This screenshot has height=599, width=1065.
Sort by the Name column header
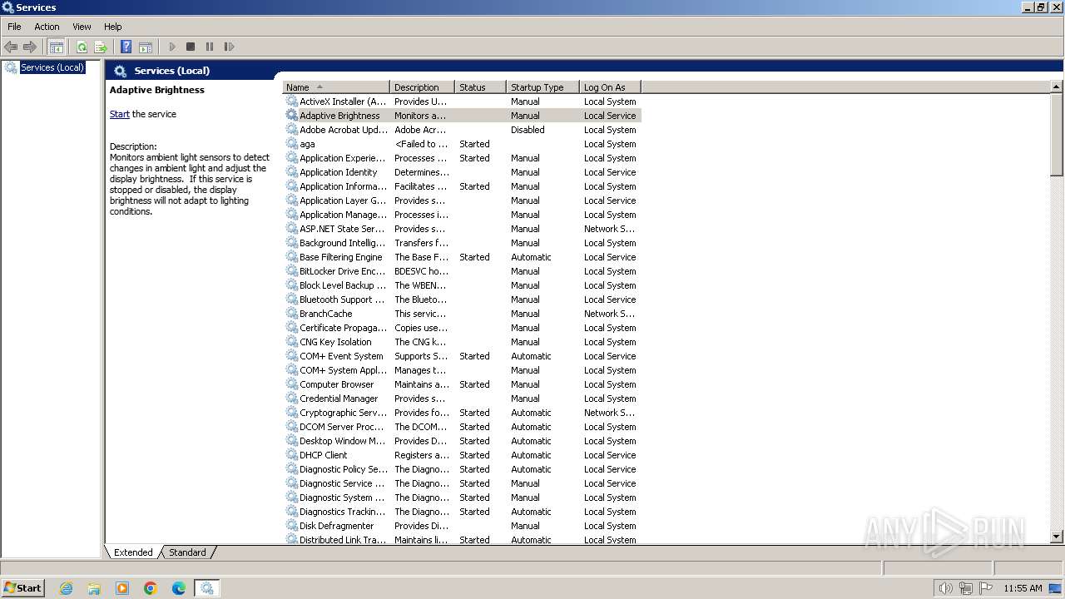pyautogui.click(x=336, y=87)
